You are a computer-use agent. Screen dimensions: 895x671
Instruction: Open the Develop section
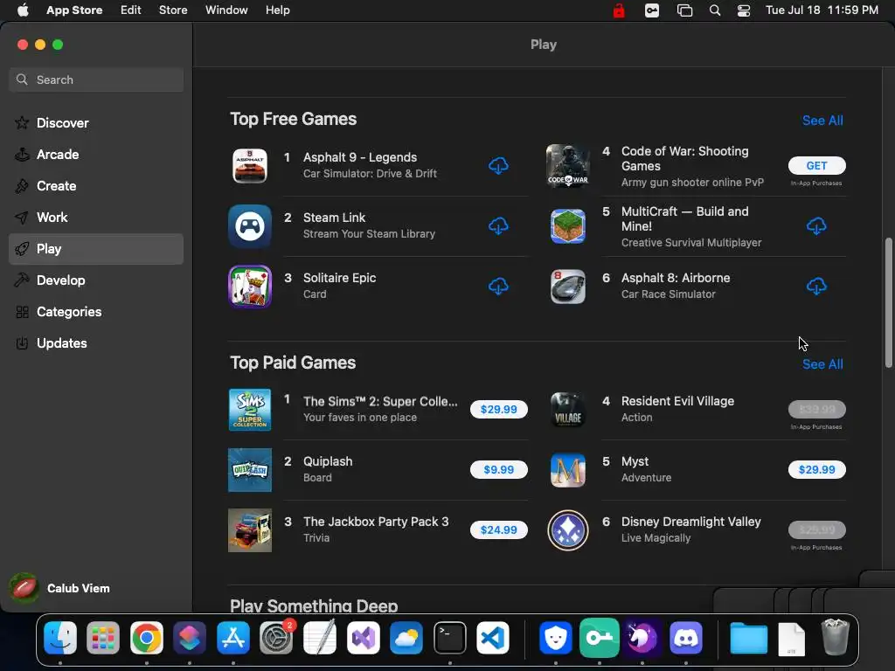coord(96,280)
